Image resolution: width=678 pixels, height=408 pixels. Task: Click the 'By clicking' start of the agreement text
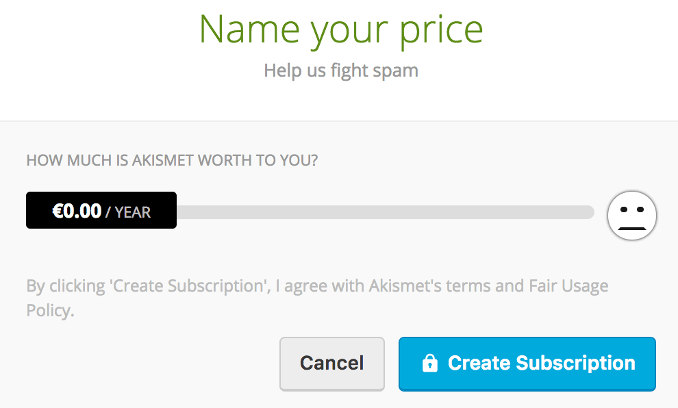[x=66, y=286]
